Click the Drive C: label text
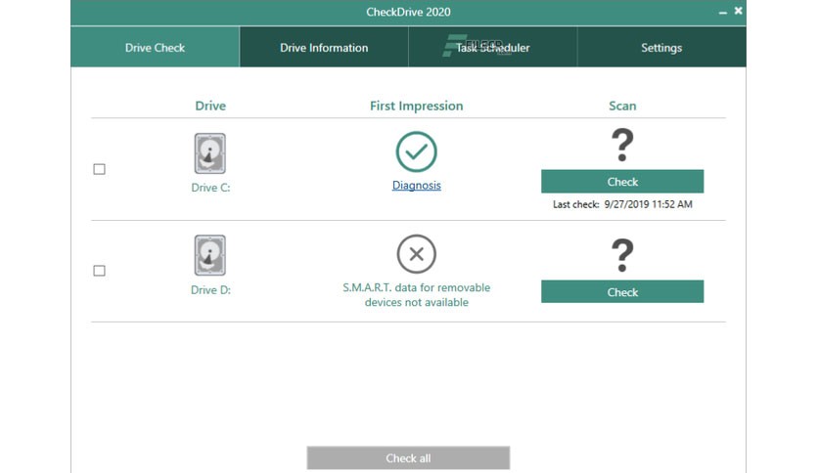 click(x=210, y=188)
